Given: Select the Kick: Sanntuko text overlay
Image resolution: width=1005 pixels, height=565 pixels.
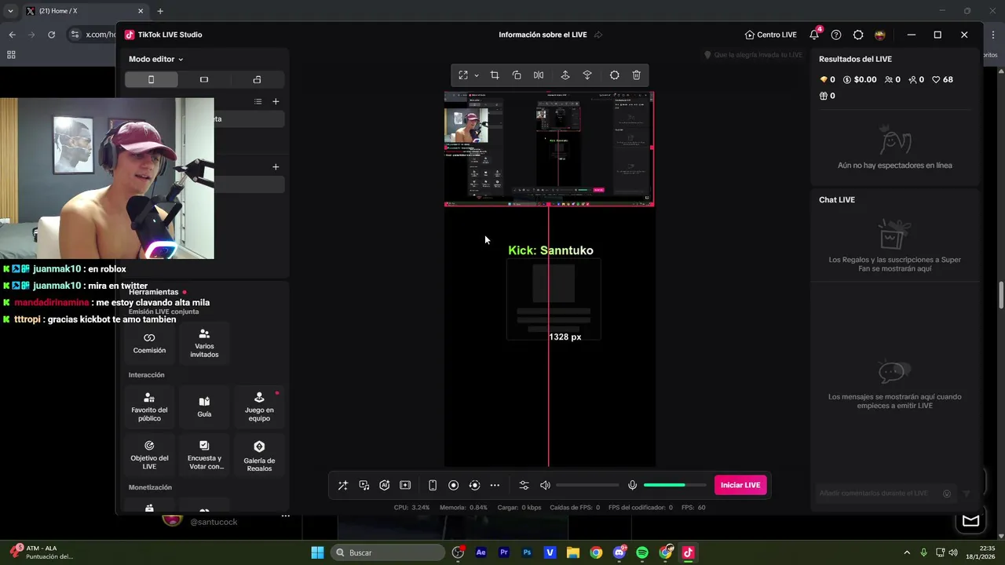Looking at the screenshot, I should pyautogui.click(x=550, y=250).
